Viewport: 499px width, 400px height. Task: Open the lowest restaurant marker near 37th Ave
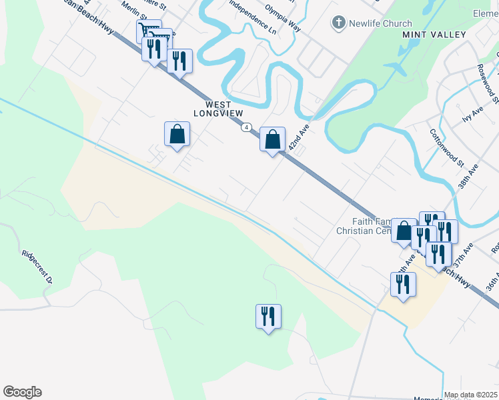[x=438, y=257]
